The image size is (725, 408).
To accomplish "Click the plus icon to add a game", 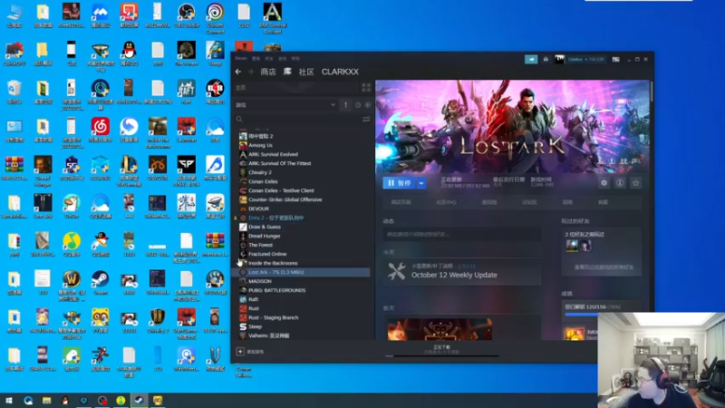I will (240, 352).
